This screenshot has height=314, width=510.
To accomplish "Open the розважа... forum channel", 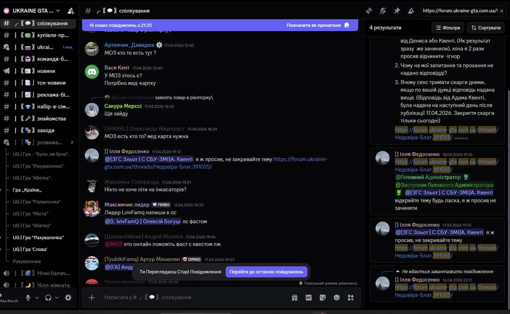I will point(38,142).
